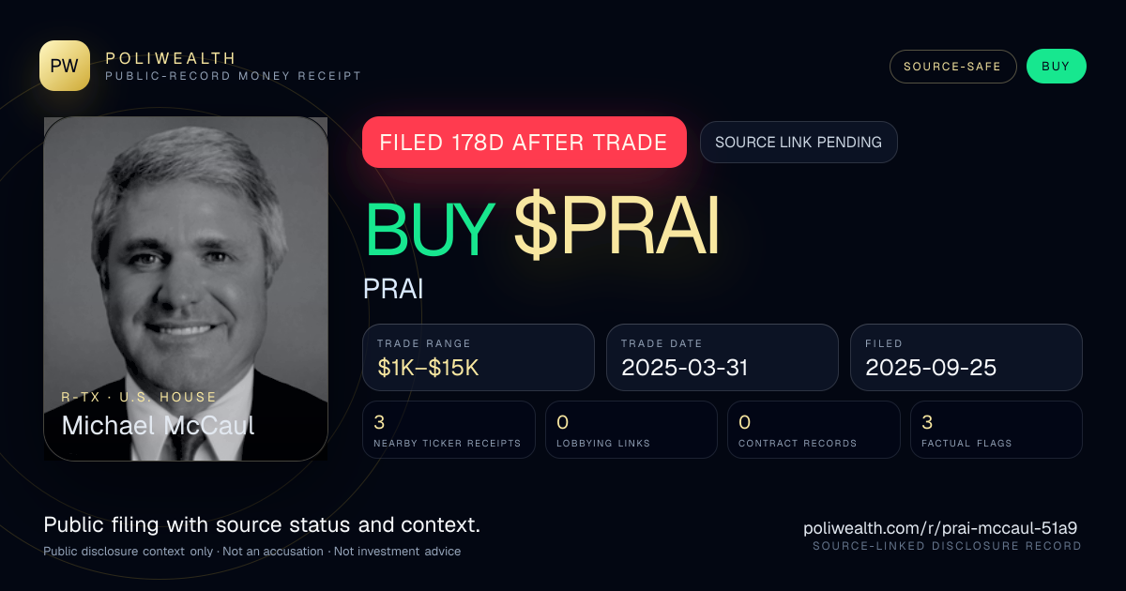Click the Michael McCaul name label
1126x591 pixels.
158,425
